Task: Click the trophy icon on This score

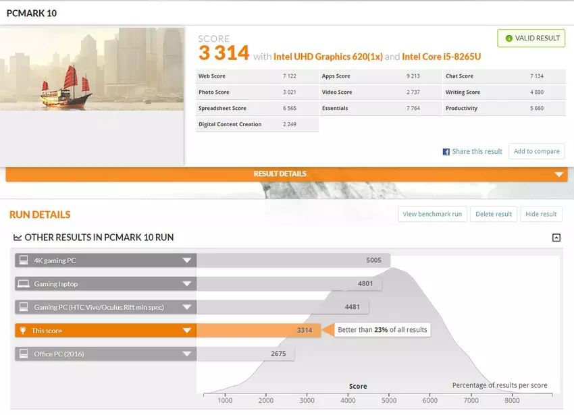Action: click(x=24, y=331)
